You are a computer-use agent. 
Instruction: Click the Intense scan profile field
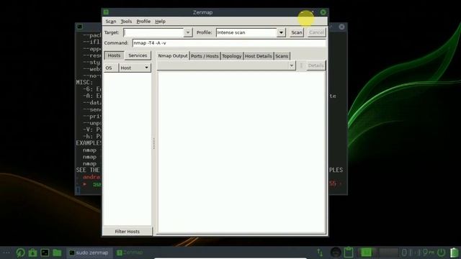pos(246,32)
